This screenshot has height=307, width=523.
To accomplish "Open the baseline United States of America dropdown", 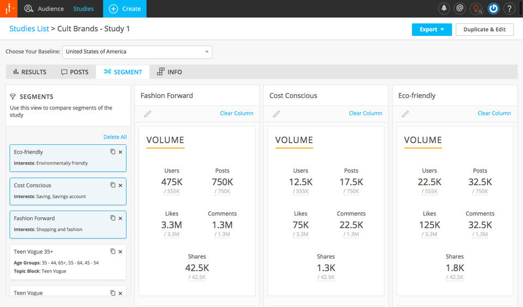I will coord(137,52).
